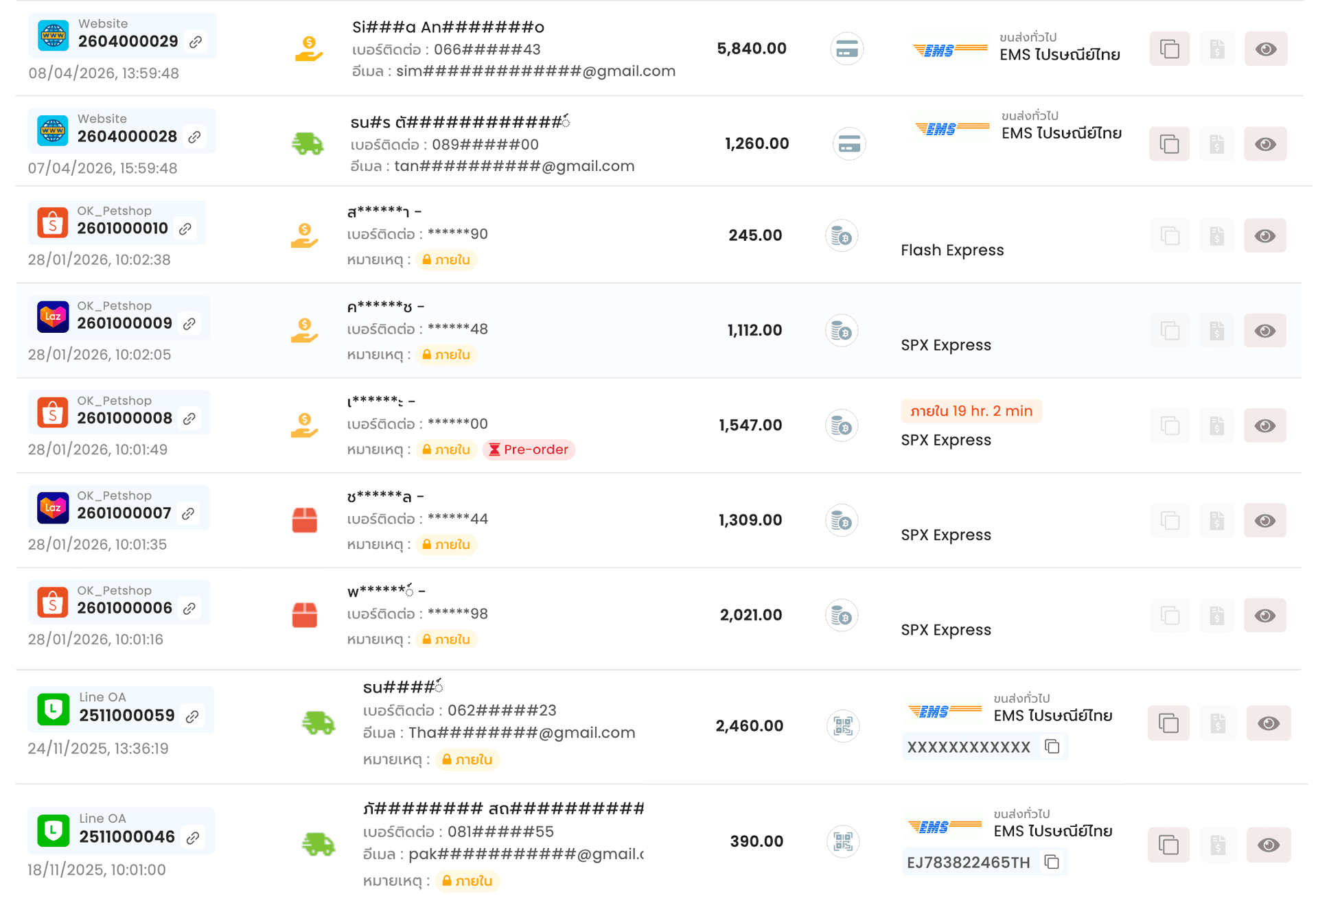Show details of order 2511000046
This screenshot has height=901, width=1318.
click(x=1268, y=844)
